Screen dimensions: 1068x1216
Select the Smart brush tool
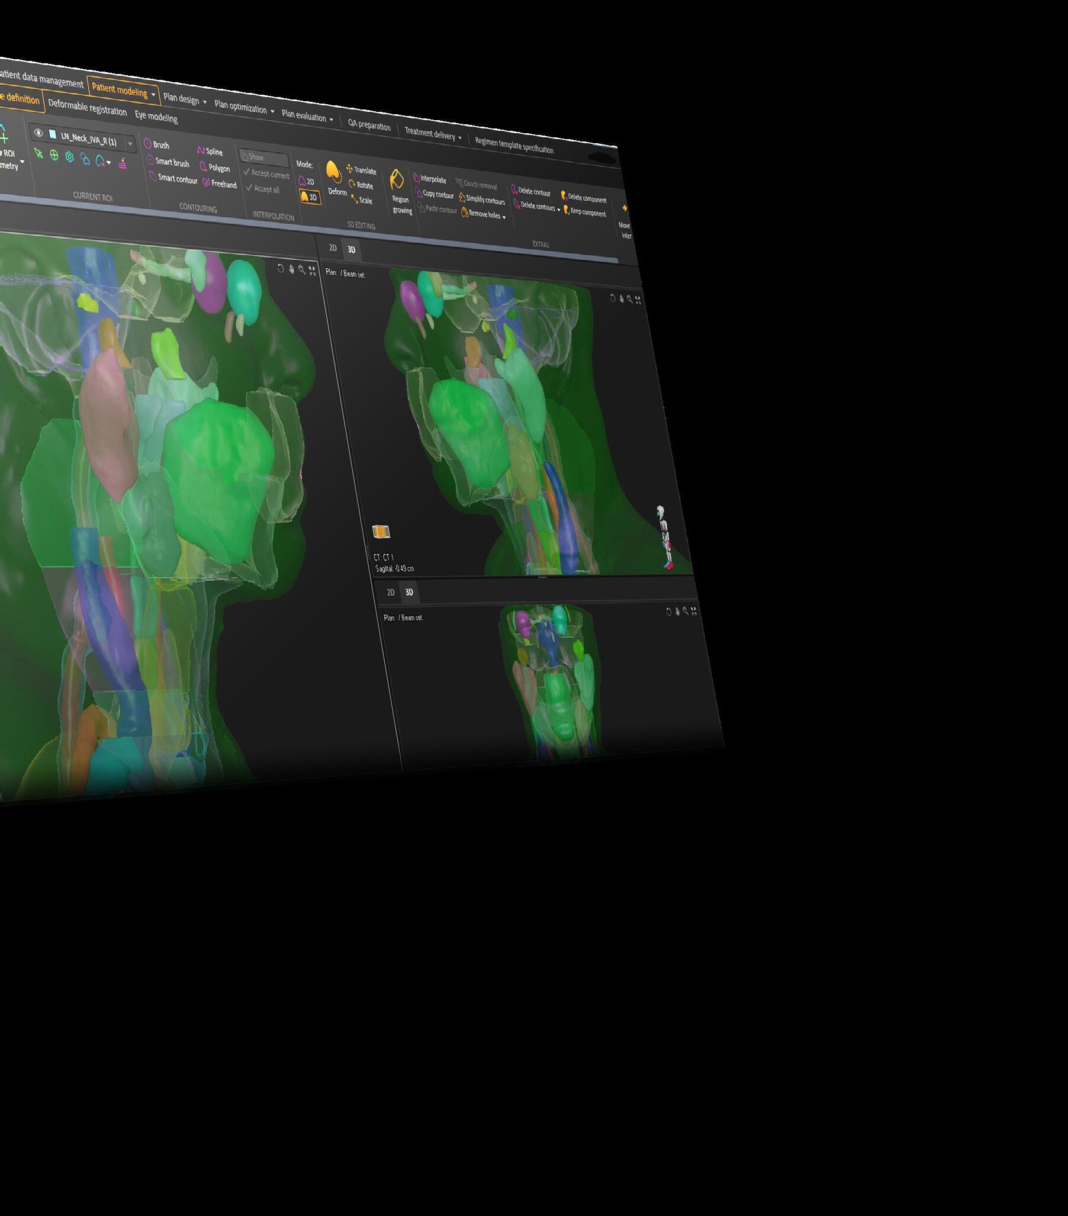168,162
